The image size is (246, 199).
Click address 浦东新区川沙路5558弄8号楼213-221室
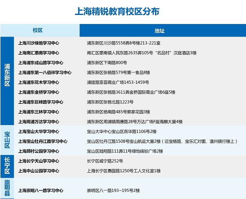click(x=124, y=43)
